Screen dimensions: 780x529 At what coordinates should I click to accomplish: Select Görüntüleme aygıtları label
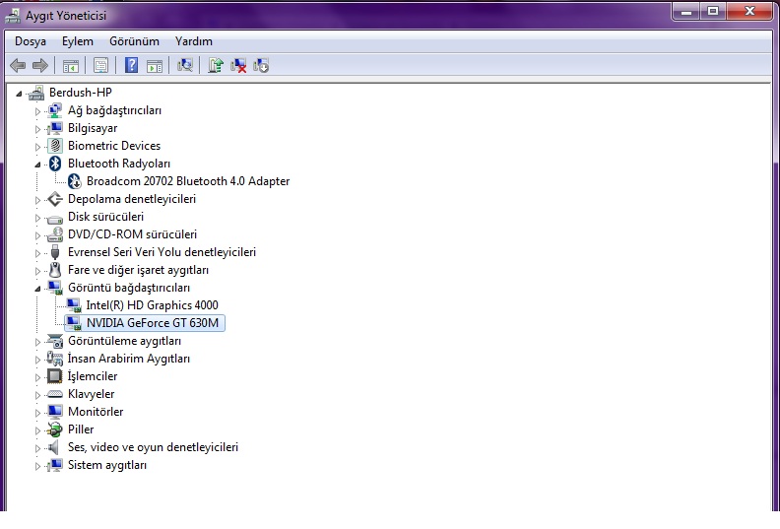click(124, 341)
